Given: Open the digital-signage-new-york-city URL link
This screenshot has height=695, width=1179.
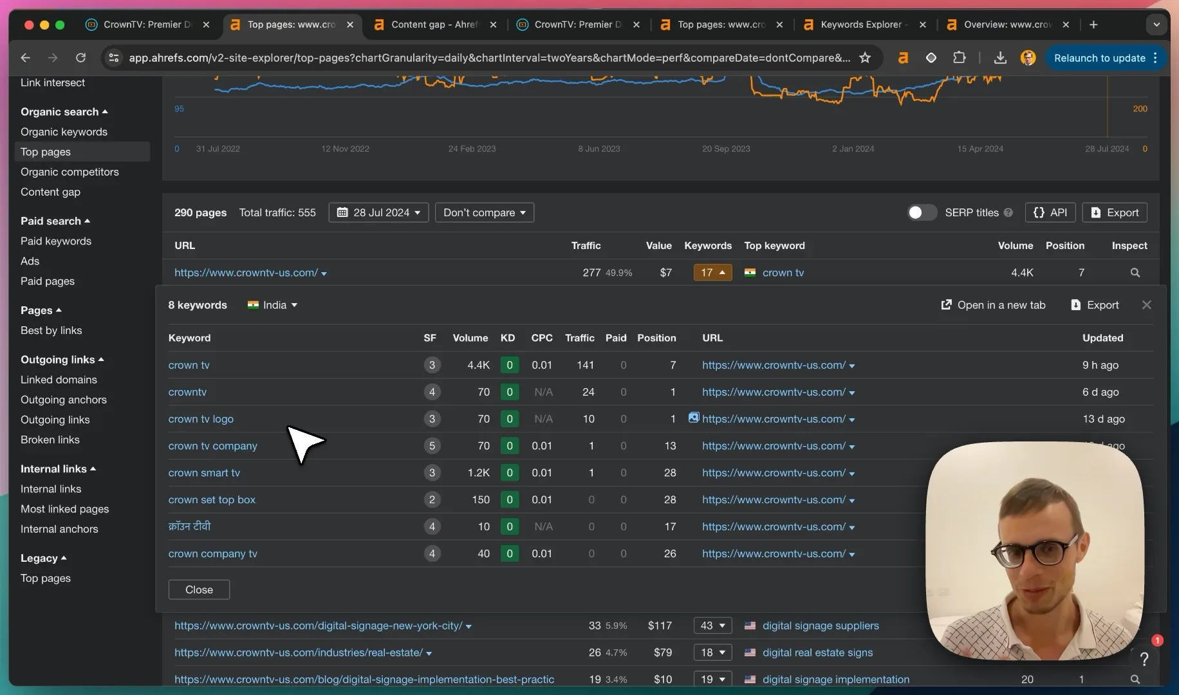Looking at the screenshot, I should 319,625.
